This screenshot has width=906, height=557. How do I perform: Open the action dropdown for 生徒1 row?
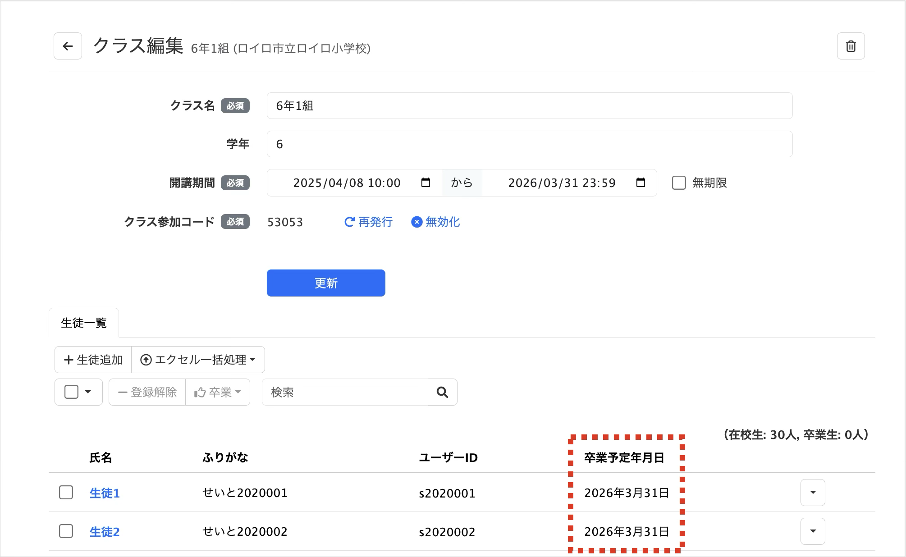(x=813, y=493)
